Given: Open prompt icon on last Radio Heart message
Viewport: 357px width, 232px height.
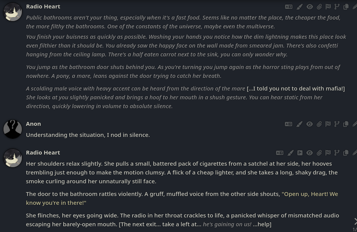Looking at the screenshot, I should [x=300, y=153].
